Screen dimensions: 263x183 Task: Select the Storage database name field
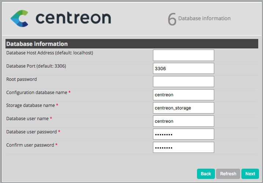click(x=183, y=108)
